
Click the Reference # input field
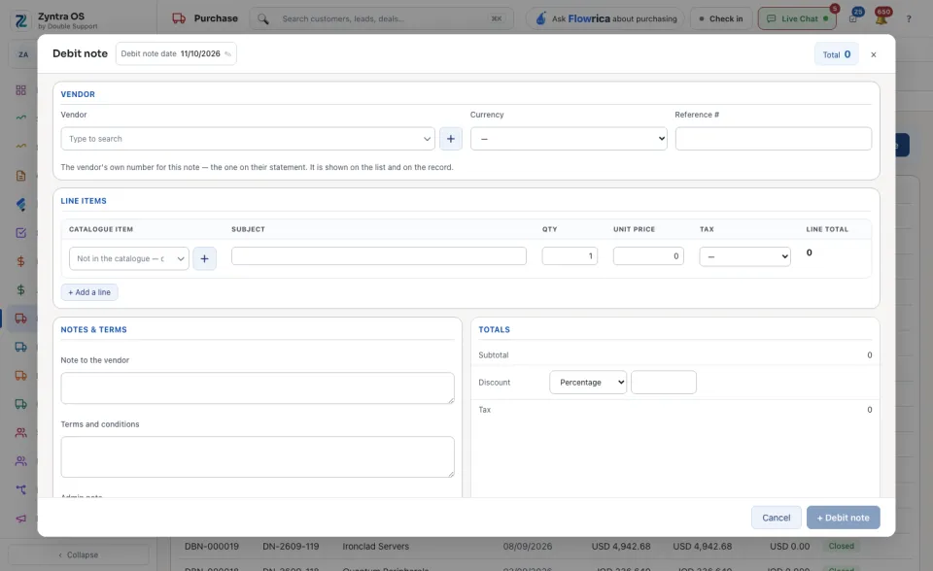coord(773,139)
